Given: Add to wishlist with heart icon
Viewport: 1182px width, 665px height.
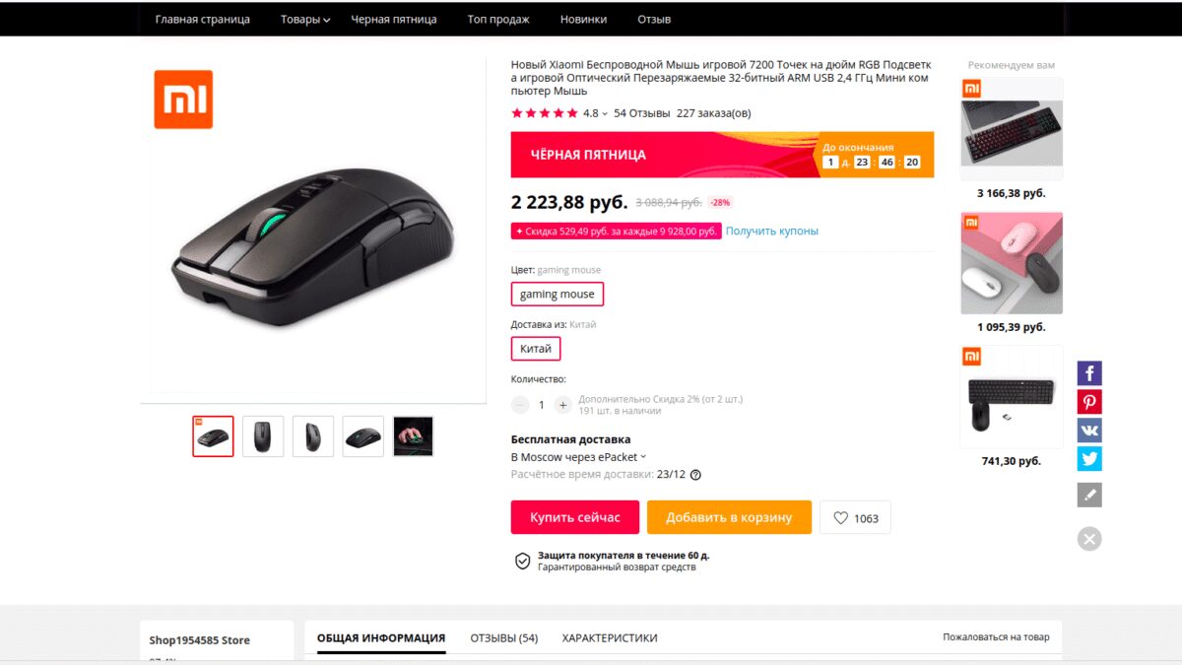Looking at the screenshot, I should [x=855, y=518].
